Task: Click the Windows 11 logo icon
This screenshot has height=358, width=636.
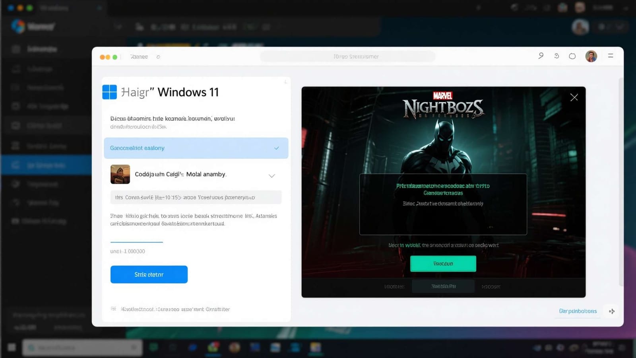Action: 109,92
